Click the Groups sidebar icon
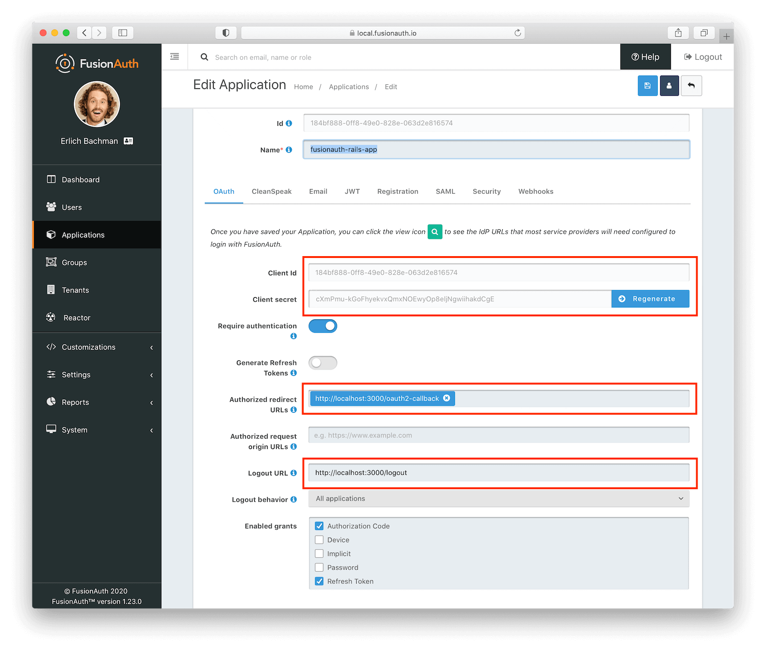 coord(51,262)
